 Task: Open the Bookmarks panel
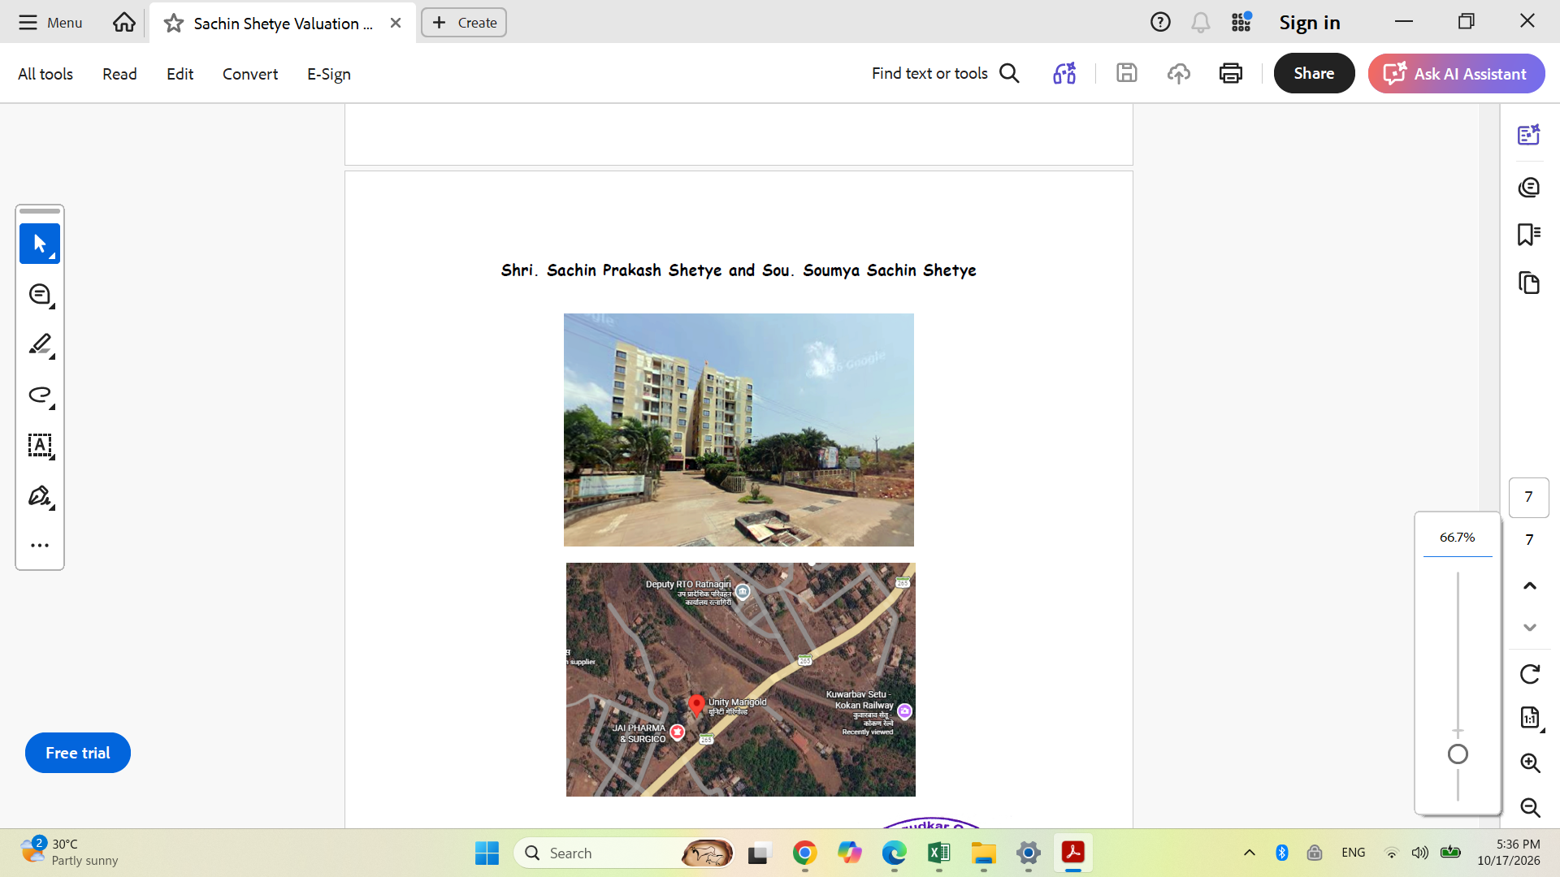point(1529,235)
